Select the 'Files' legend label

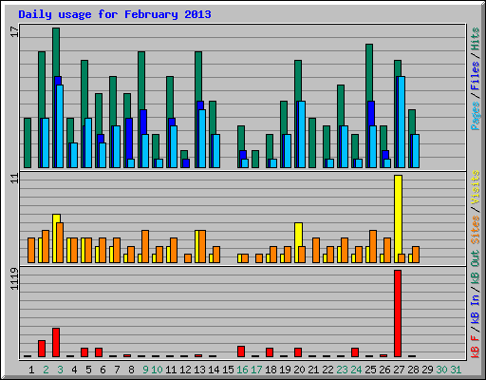pyautogui.click(x=475, y=76)
